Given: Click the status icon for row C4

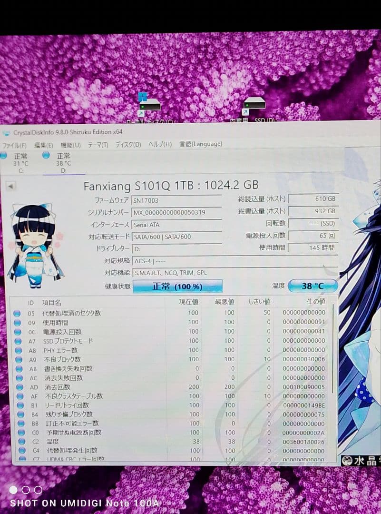Looking at the screenshot, I should tap(22, 450).
